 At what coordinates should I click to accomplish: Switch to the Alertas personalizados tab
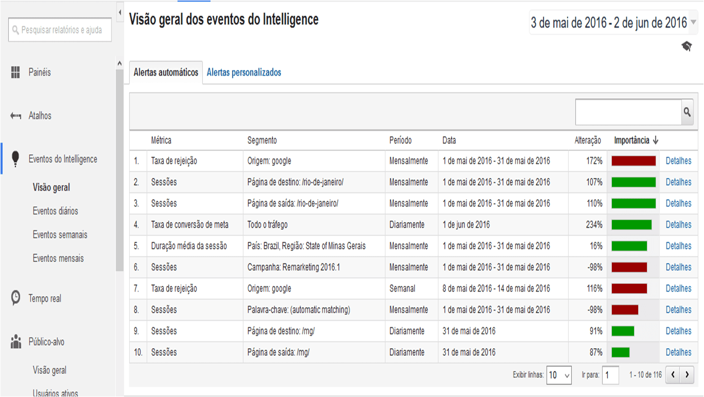click(243, 73)
